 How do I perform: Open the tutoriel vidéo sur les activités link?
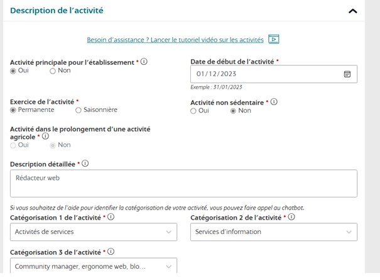[x=175, y=40]
